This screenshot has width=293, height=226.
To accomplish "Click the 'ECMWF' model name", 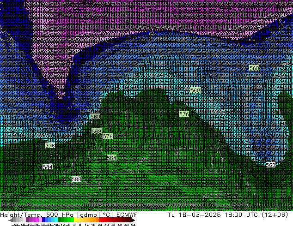I will (127, 214).
